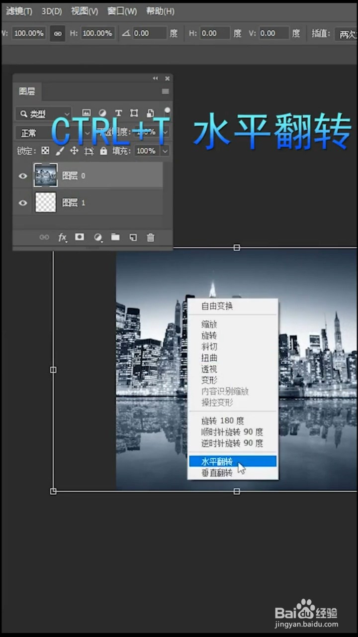
Task: Click the vertical skew V field
Action: pos(273,33)
